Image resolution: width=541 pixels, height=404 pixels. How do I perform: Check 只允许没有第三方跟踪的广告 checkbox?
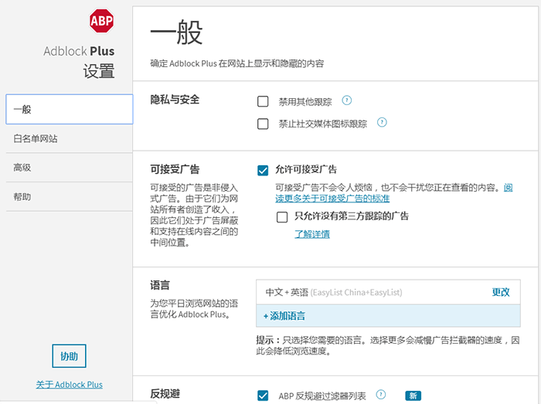pos(282,217)
